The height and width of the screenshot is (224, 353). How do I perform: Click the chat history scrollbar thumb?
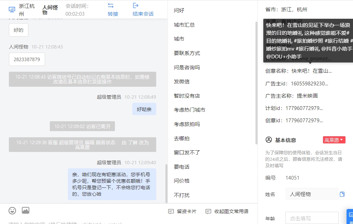pyautogui.click(x=166, y=184)
